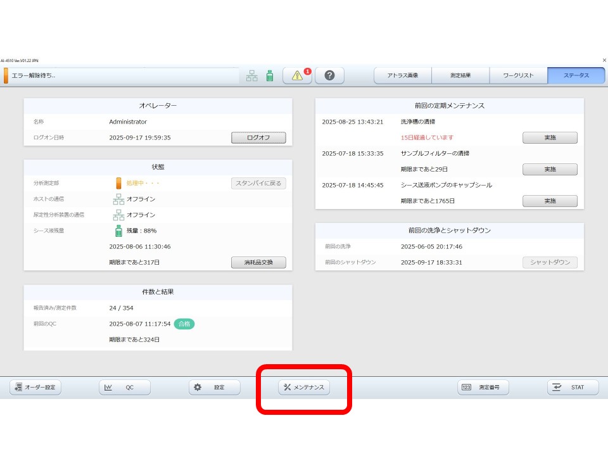Click 実施 for サンプルフィルターの清掃
This screenshot has height=456, width=608.
(x=550, y=169)
